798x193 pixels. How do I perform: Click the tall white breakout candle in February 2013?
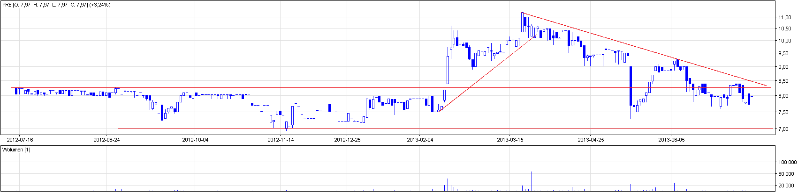point(448,70)
